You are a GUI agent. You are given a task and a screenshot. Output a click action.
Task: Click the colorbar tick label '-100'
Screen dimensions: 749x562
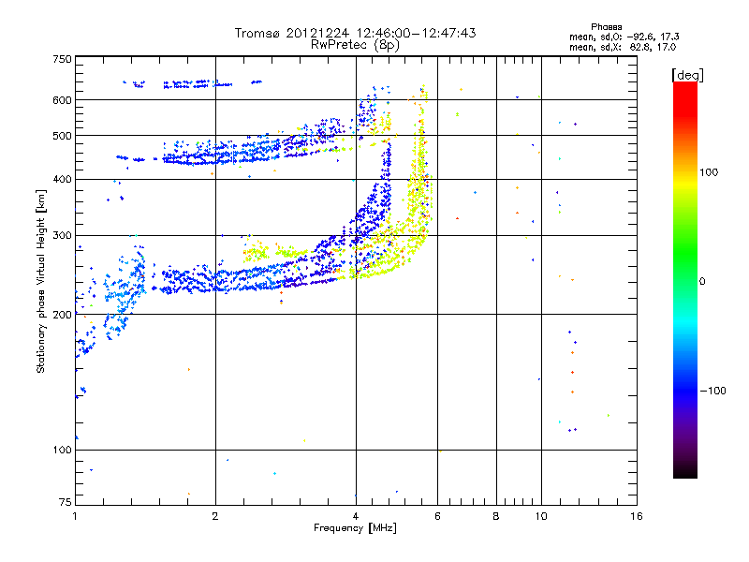click(712, 391)
